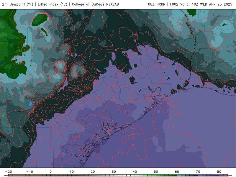This screenshot has height=177, width=236.
Task: Click the "-20" colorbar scale label
Action: coord(9,172)
